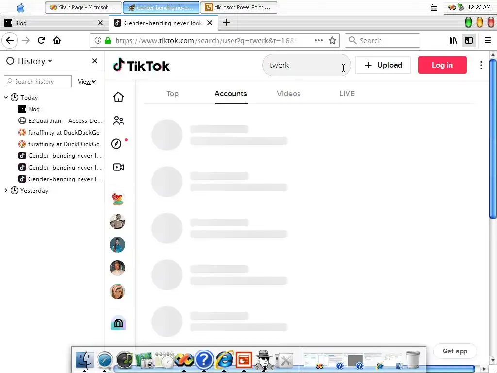Open the Explore compass icon
497x373 pixels.
point(116,144)
